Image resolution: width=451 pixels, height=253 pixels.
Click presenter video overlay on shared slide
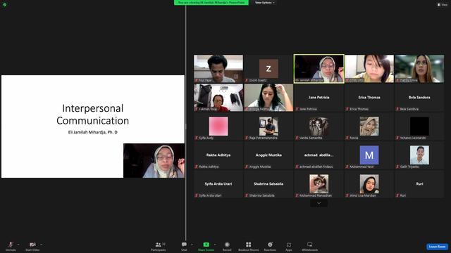[154, 161]
